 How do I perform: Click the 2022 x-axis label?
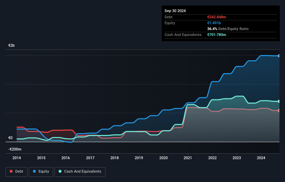212,158
